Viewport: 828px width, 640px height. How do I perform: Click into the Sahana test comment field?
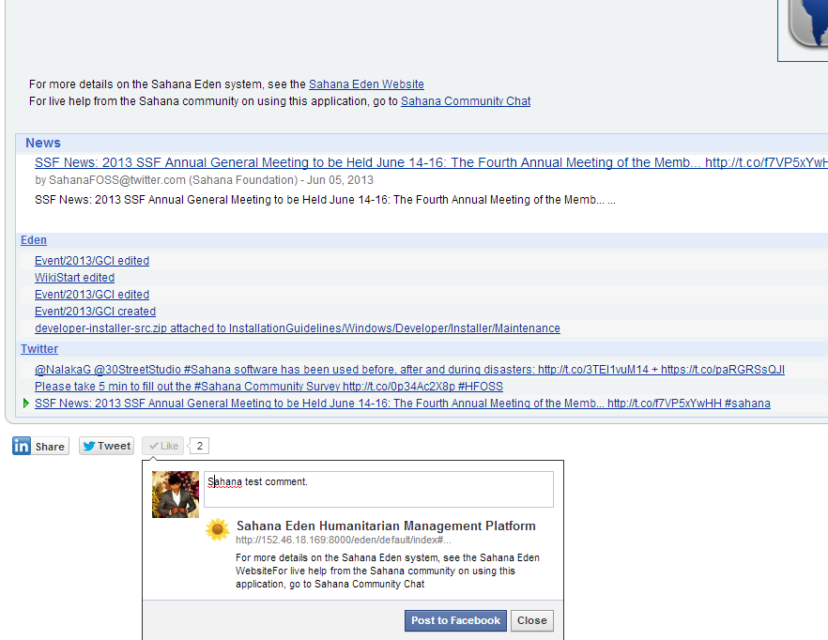(x=378, y=489)
